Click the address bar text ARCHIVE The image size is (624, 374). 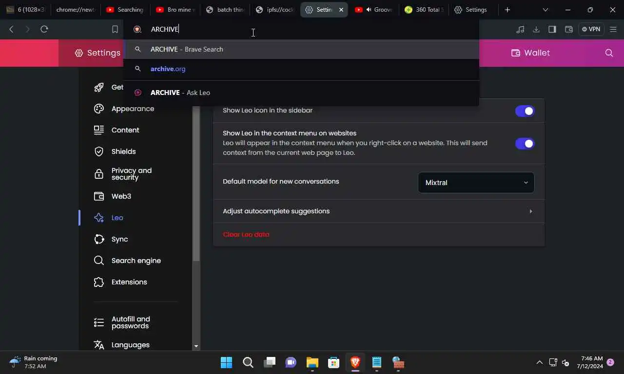point(165,29)
